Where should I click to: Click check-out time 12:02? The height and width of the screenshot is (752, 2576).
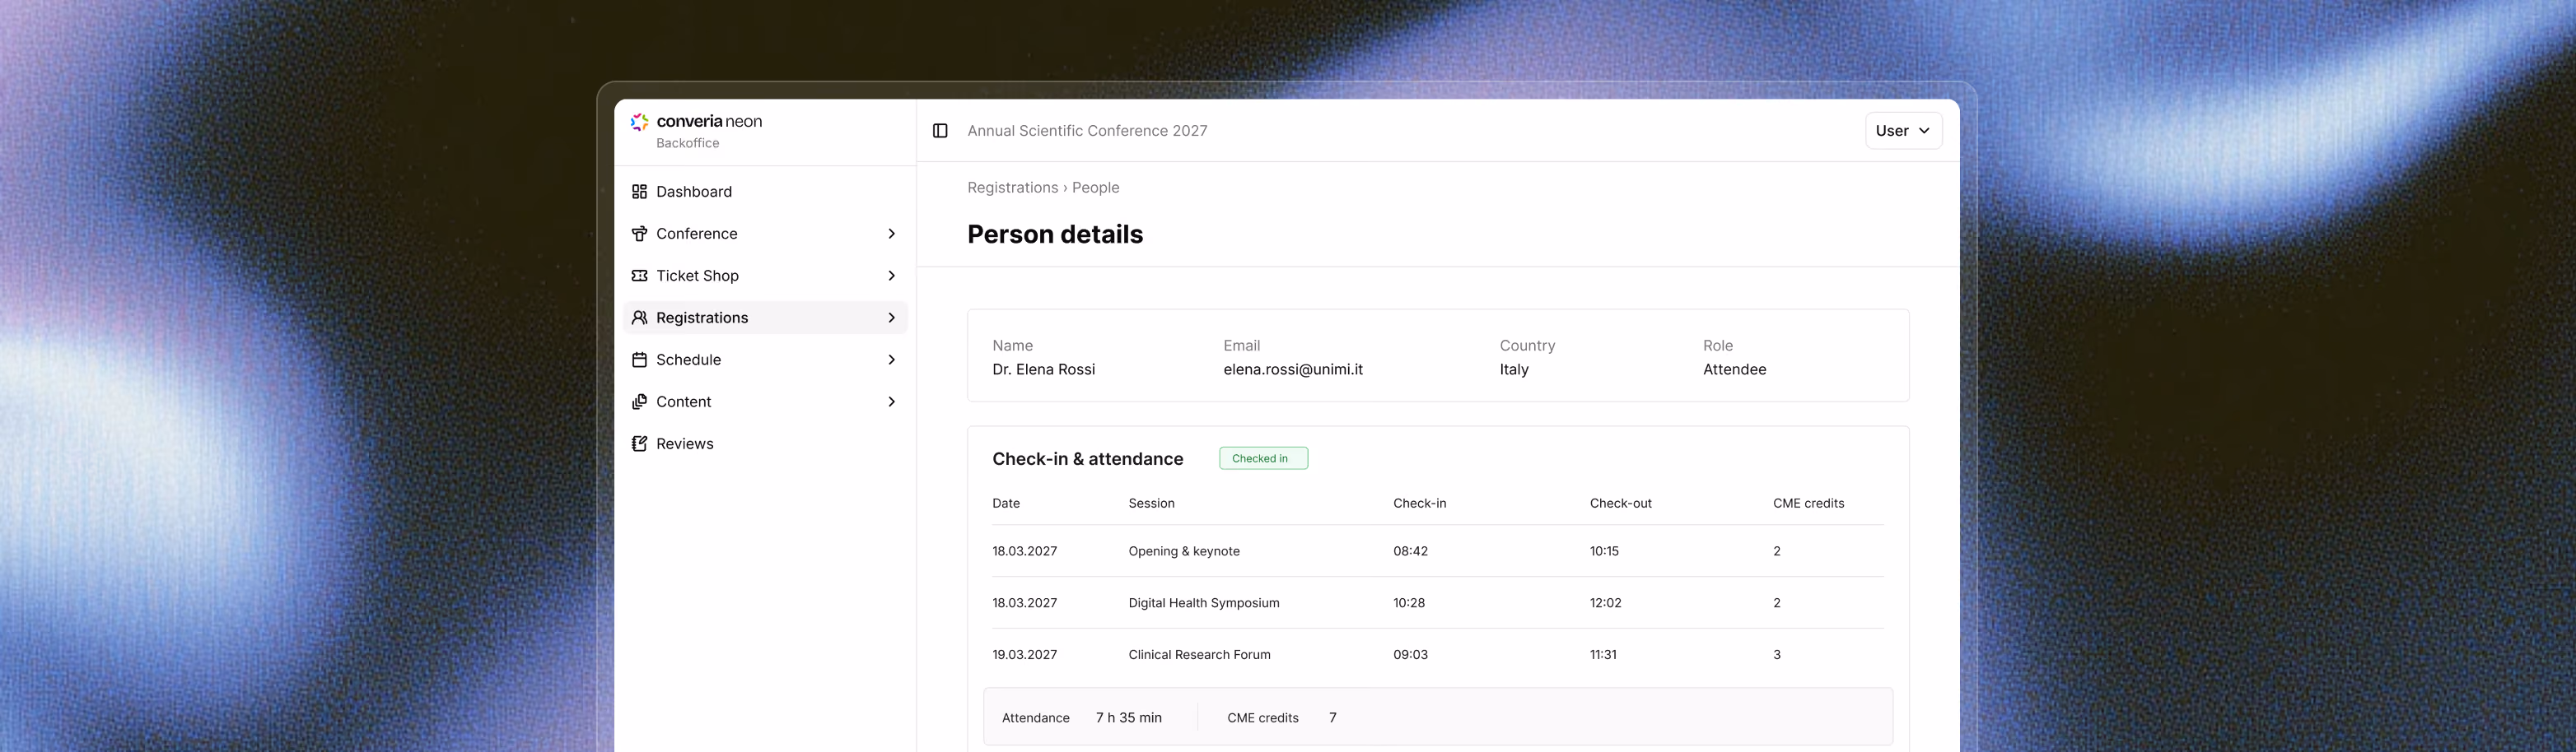(1605, 603)
